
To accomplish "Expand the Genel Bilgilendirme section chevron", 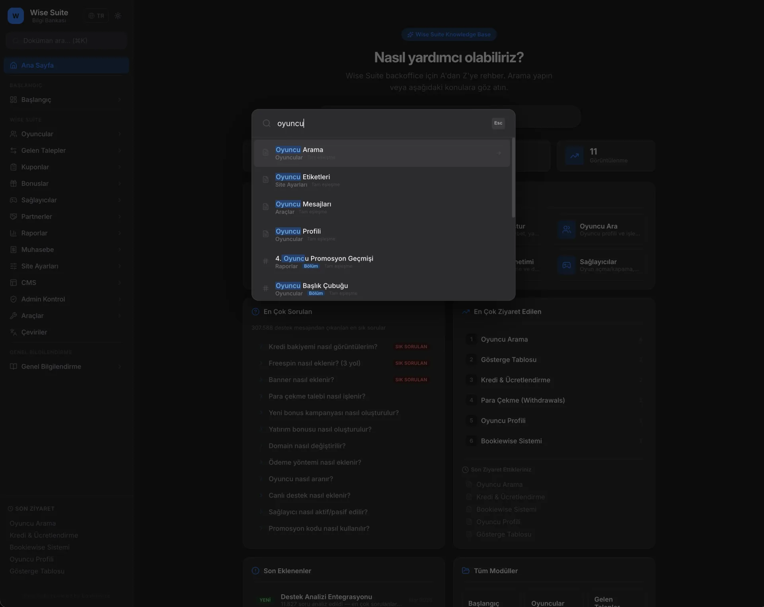I will [119, 367].
